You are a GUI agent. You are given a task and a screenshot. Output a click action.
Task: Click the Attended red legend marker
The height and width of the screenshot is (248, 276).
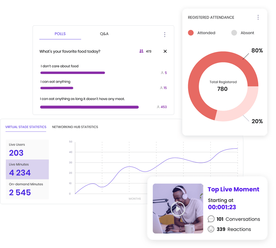coord(191,33)
